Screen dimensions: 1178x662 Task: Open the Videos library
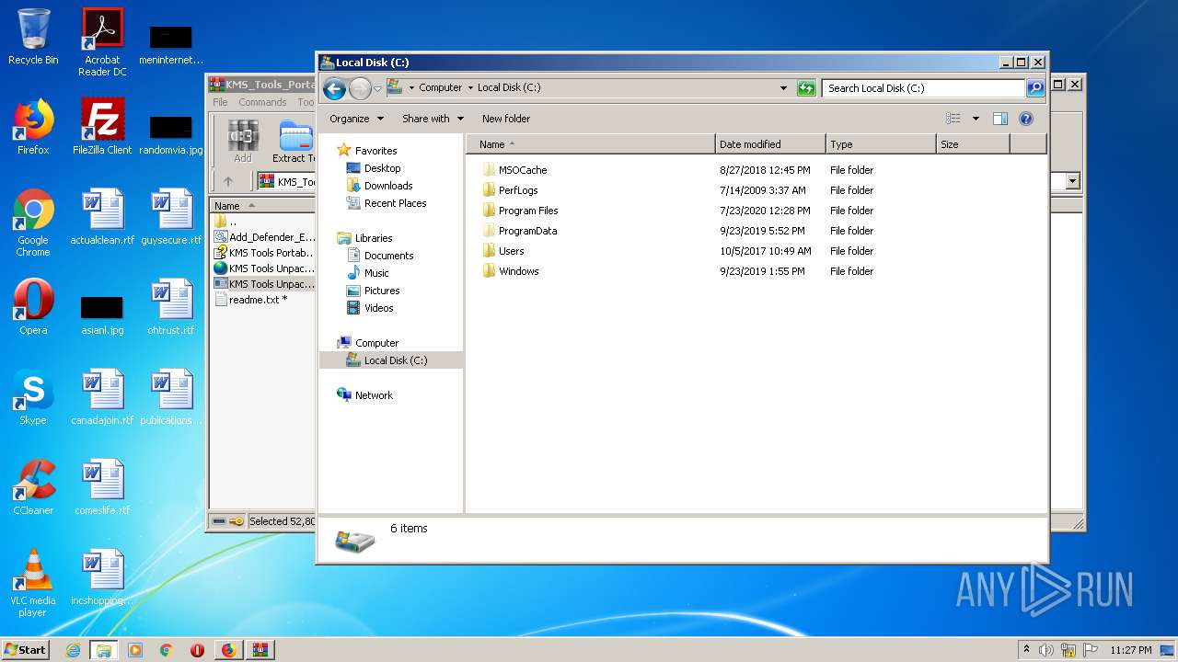point(370,308)
